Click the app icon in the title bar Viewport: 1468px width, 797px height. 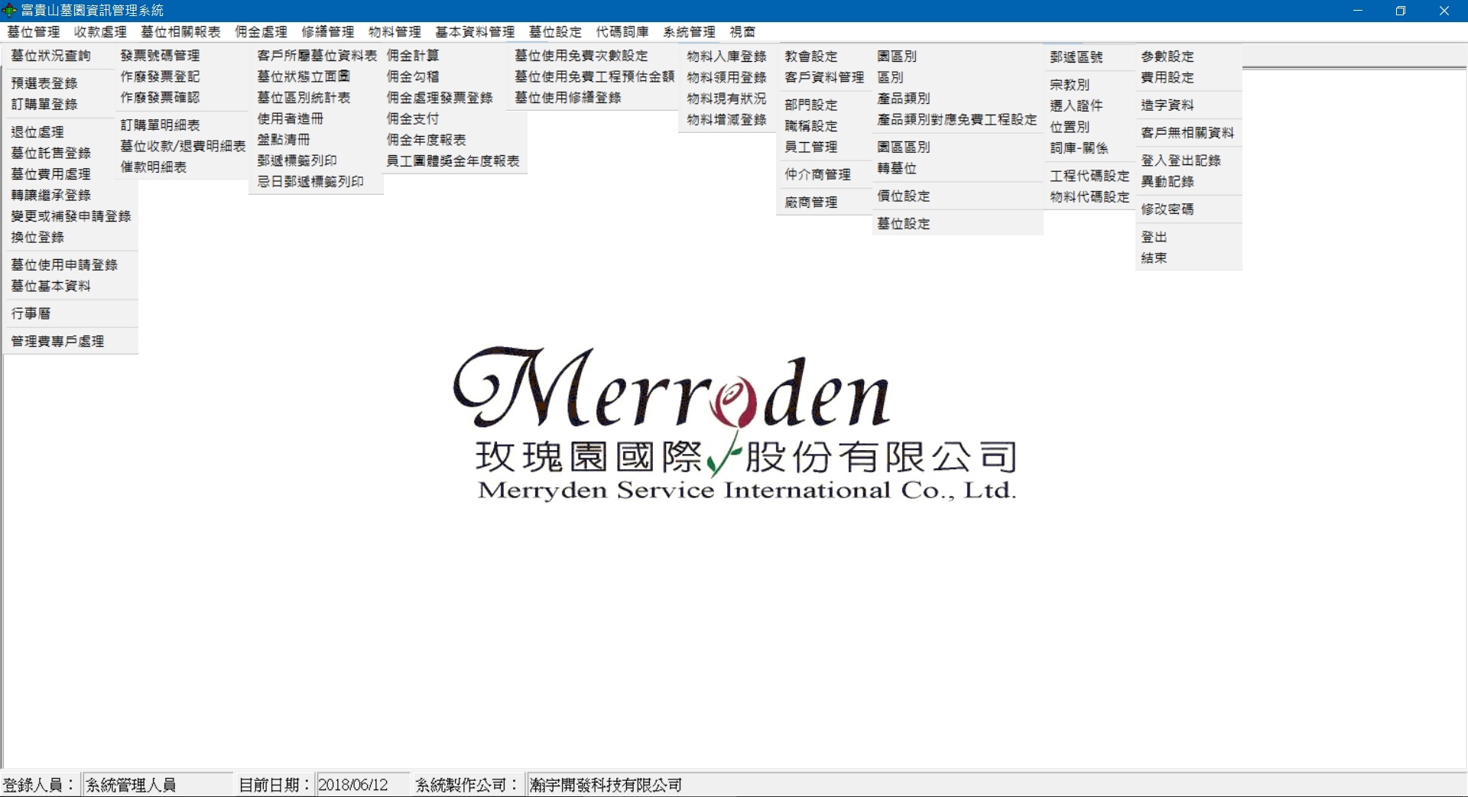point(9,11)
